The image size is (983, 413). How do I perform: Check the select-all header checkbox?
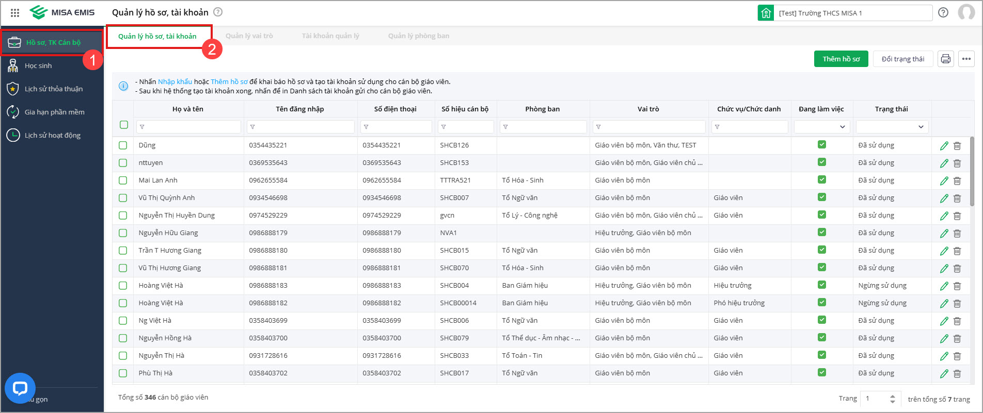(x=124, y=125)
